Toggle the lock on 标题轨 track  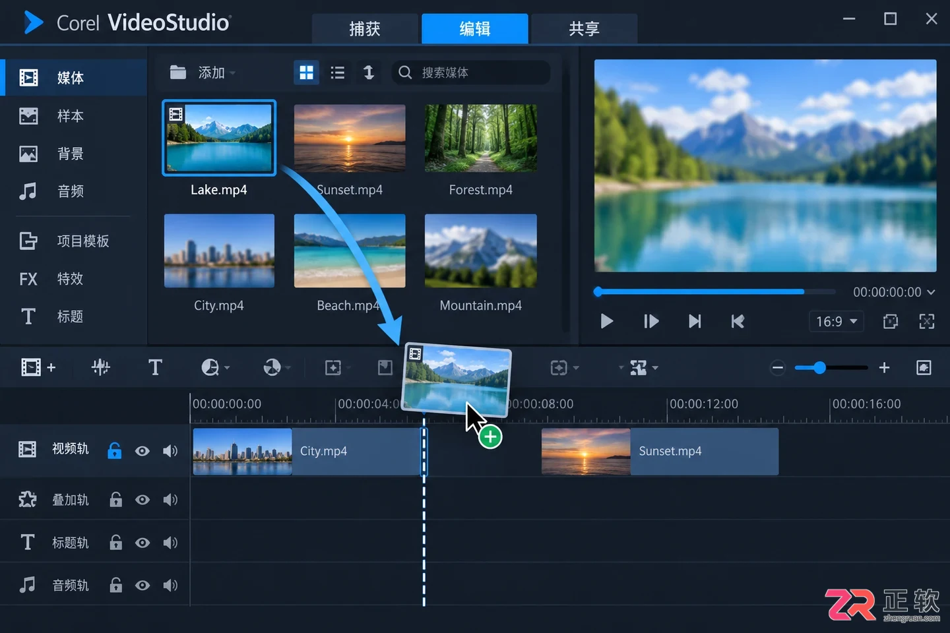click(115, 542)
